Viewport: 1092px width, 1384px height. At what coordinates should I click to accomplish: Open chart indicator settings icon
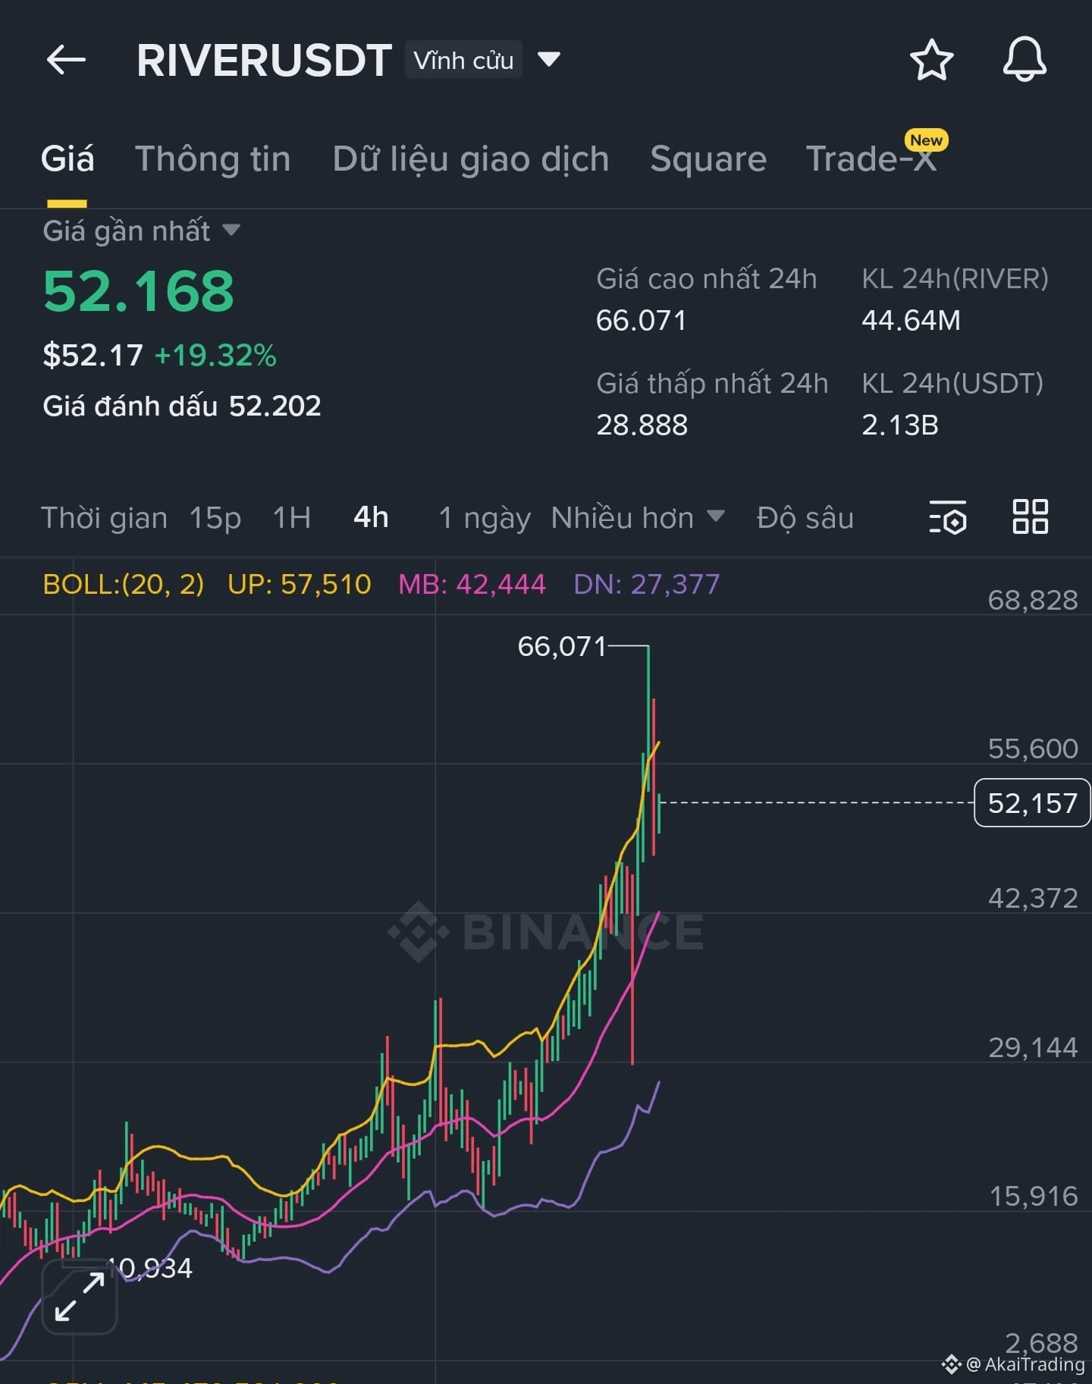point(948,517)
